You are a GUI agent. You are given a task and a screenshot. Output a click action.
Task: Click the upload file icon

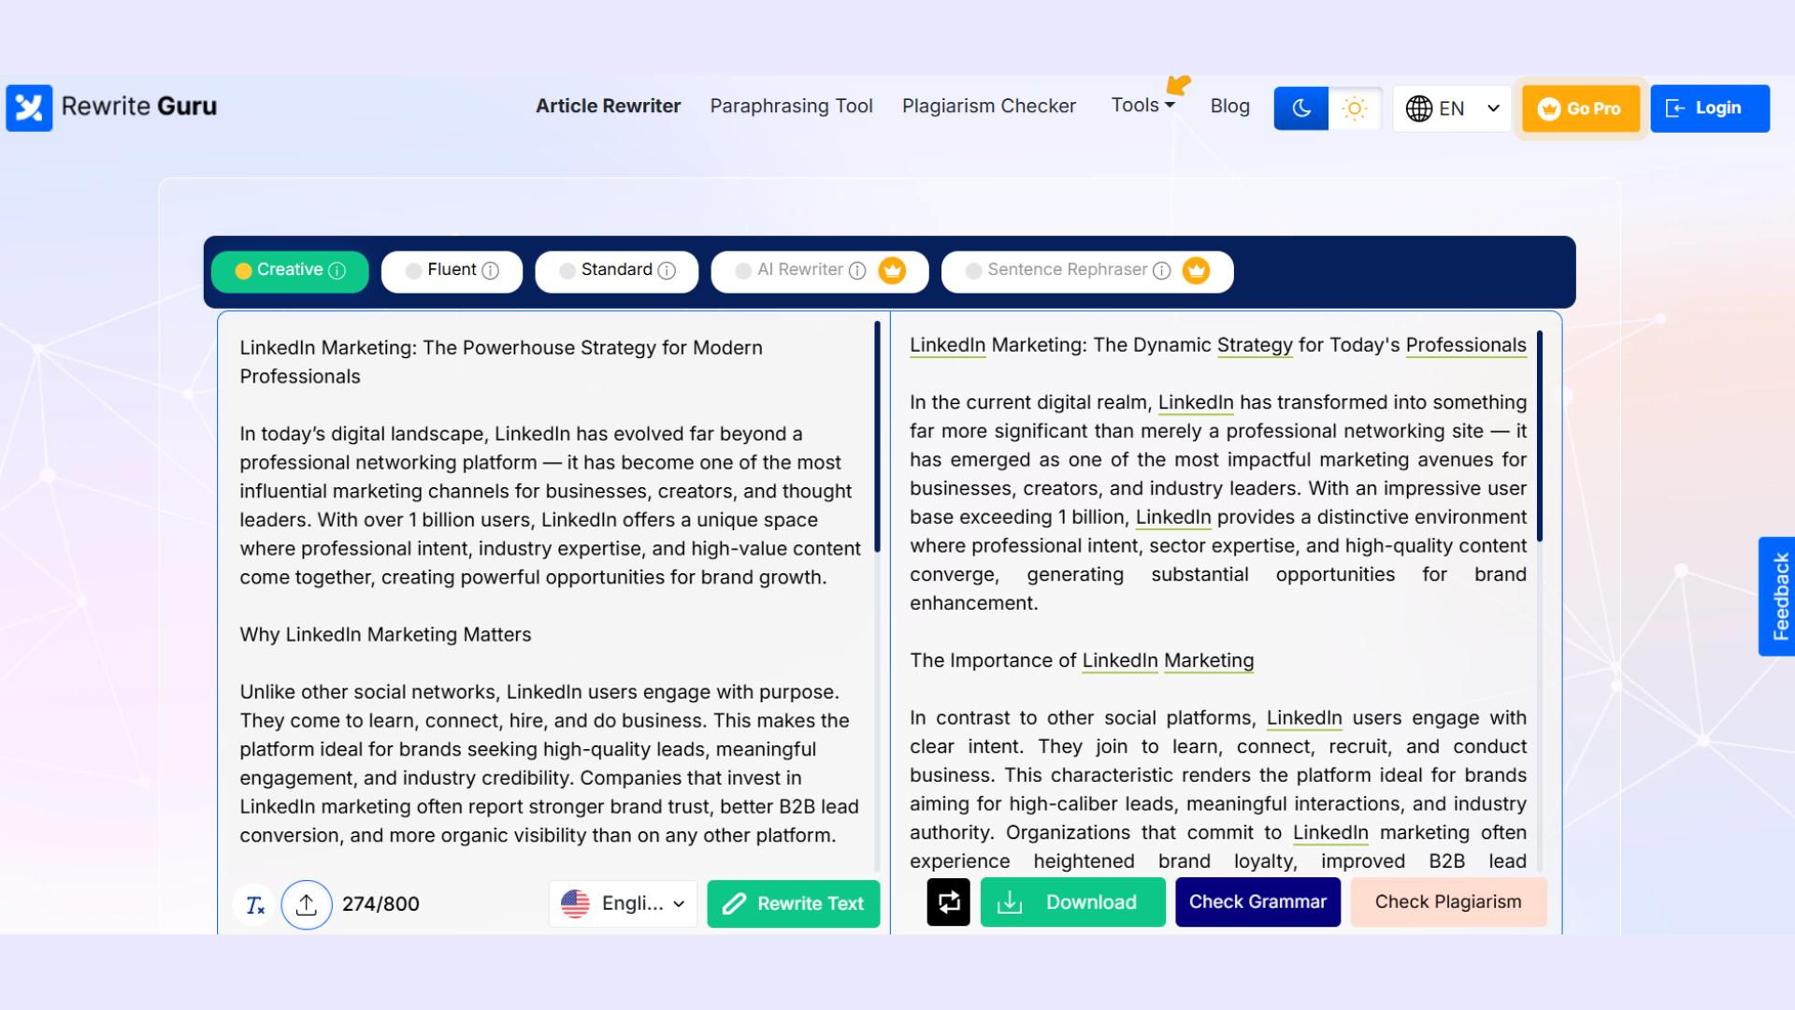tap(307, 904)
